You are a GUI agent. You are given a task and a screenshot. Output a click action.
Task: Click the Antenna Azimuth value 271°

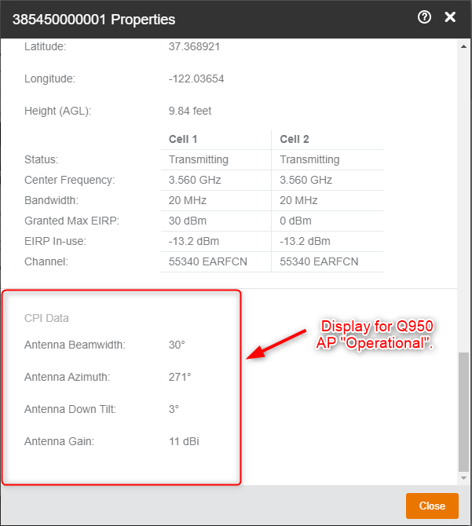coord(180,377)
